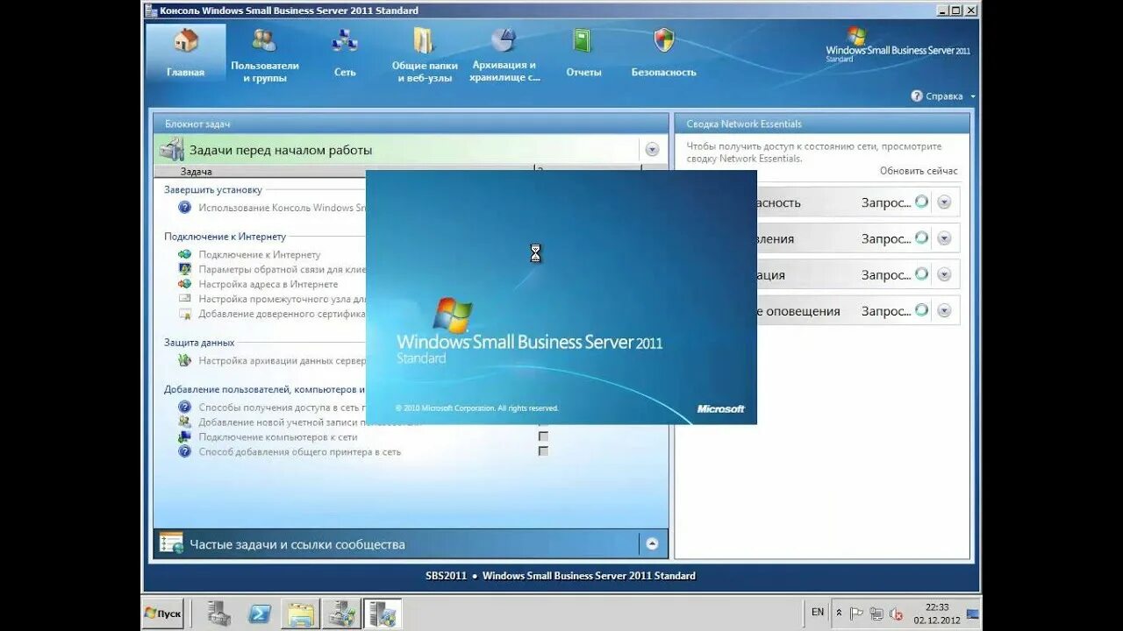The width and height of the screenshot is (1123, 631).
Task: Click the status ring beside Архивация
Action: [x=921, y=273]
